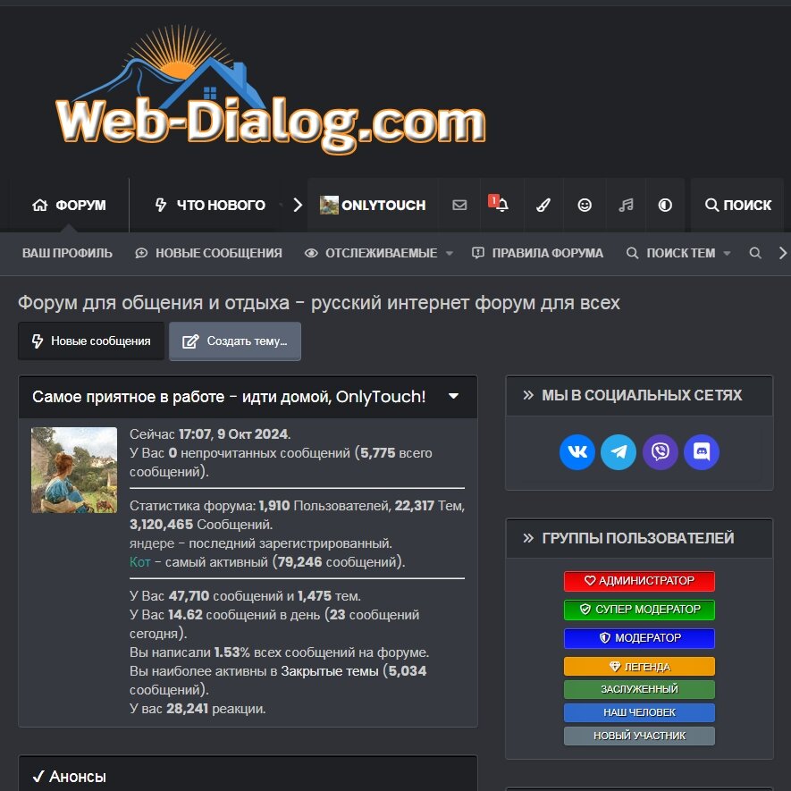Click 'У вас 28,241 реакции' text
Screen dimensions: 791x791
(198, 708)
